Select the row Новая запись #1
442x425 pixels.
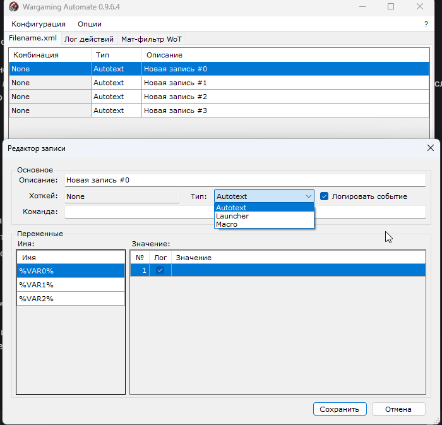pos(219,83)
